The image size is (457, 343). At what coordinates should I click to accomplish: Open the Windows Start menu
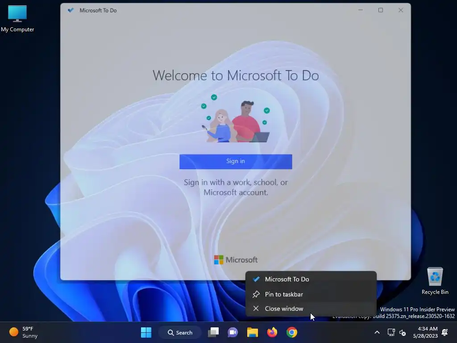coord(146,332)
